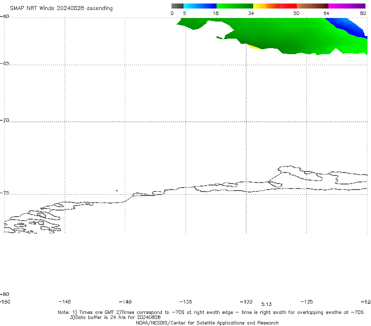This screenshot has width=371, height=326.
Task: Click the small yellow wind patch in the swath
Action: [253, 47]
